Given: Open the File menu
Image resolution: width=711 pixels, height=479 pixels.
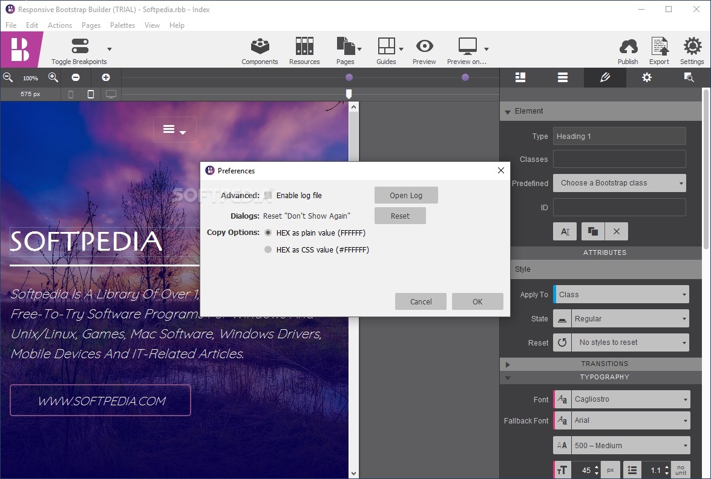Looking at the screenshot, I should coord(11,25).
